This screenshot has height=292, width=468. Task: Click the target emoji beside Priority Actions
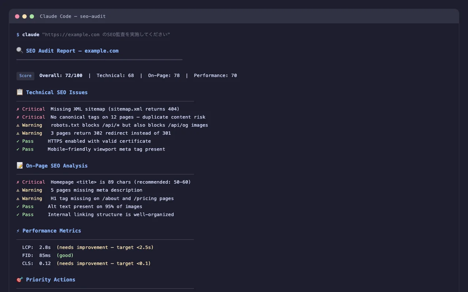(x=20, y=279)
